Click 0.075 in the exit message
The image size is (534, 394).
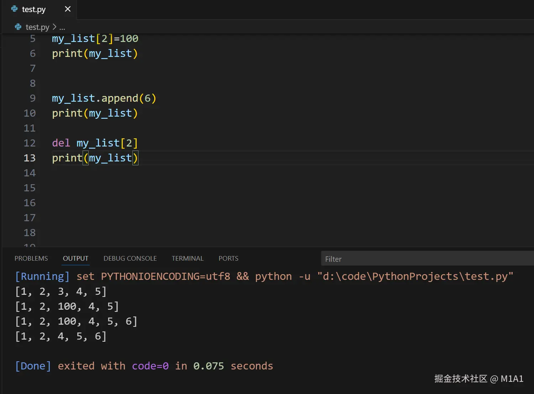tap(209, 366)
